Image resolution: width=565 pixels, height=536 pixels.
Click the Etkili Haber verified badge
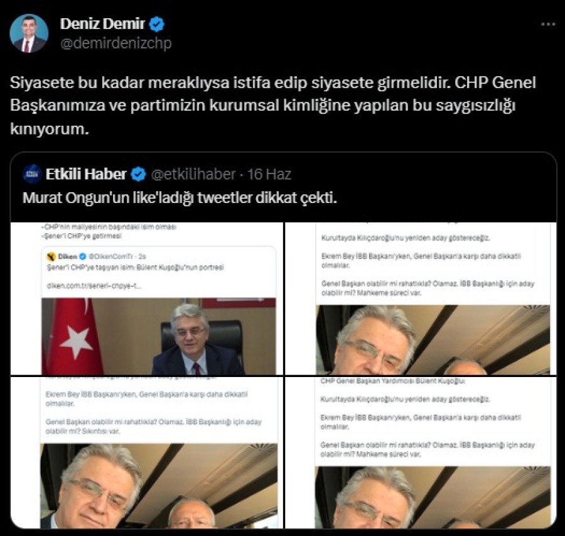(138, 174)
